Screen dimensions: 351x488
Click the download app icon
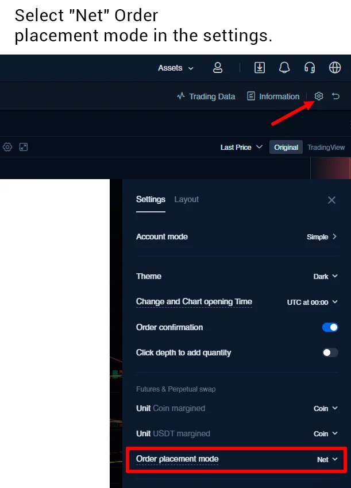click(x=260, y=68)
